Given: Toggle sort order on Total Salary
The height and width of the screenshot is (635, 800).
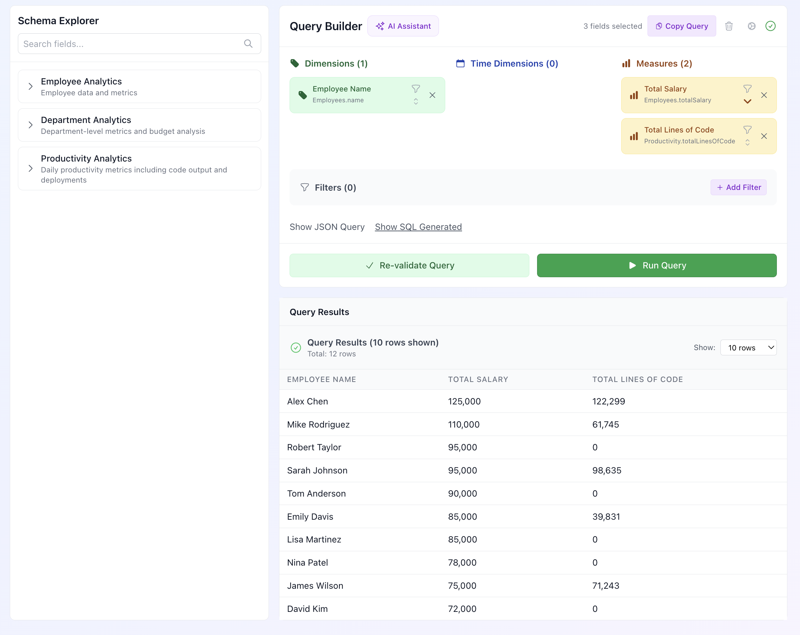Looking at the screenshot, I should (747, 102).
